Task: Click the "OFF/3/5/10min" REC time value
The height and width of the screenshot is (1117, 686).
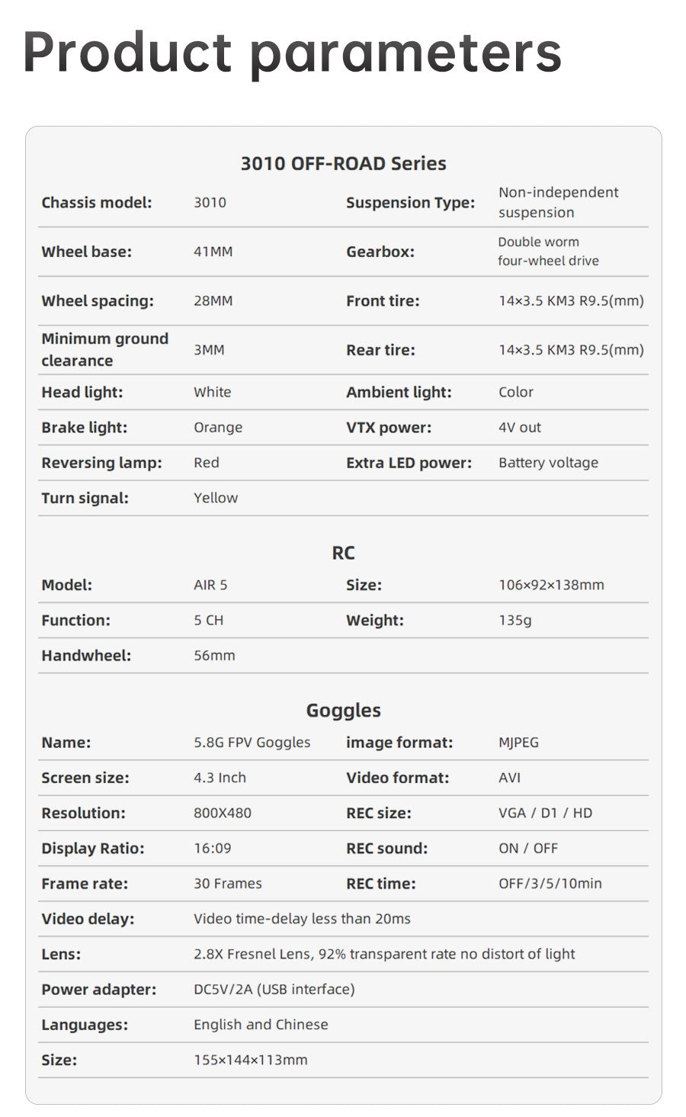Action: click(x=550, y=883)
